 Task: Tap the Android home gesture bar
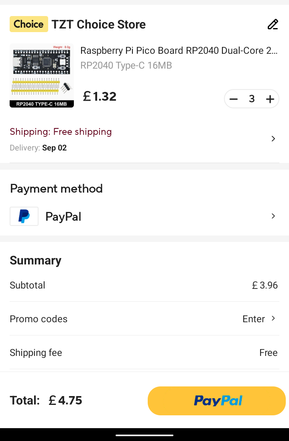144,435
